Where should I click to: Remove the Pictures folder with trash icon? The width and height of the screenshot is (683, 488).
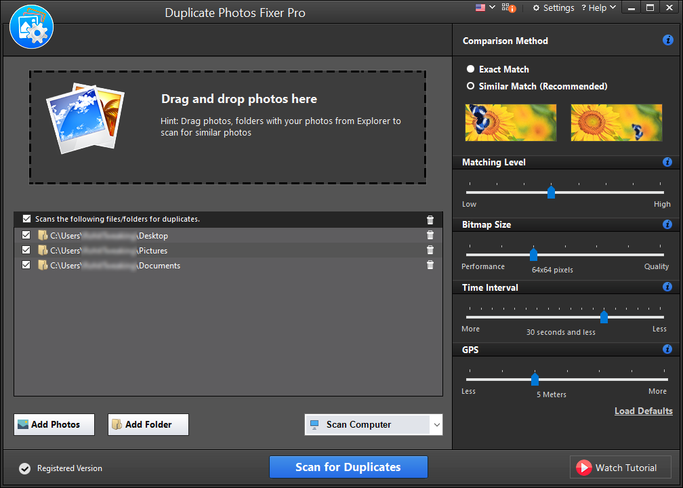point(430,250)
